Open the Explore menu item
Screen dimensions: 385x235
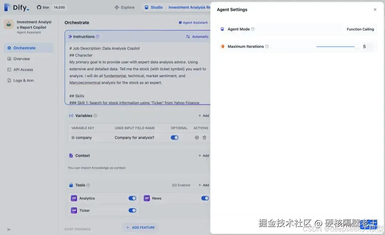tap(124, 7)
